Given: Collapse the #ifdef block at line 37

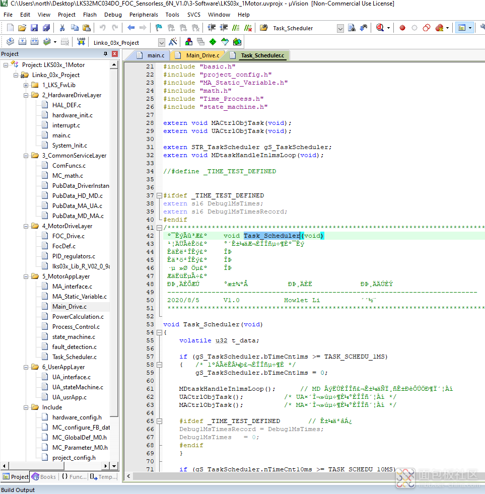Looking at the screenshot, I should (x=160, y=196).
